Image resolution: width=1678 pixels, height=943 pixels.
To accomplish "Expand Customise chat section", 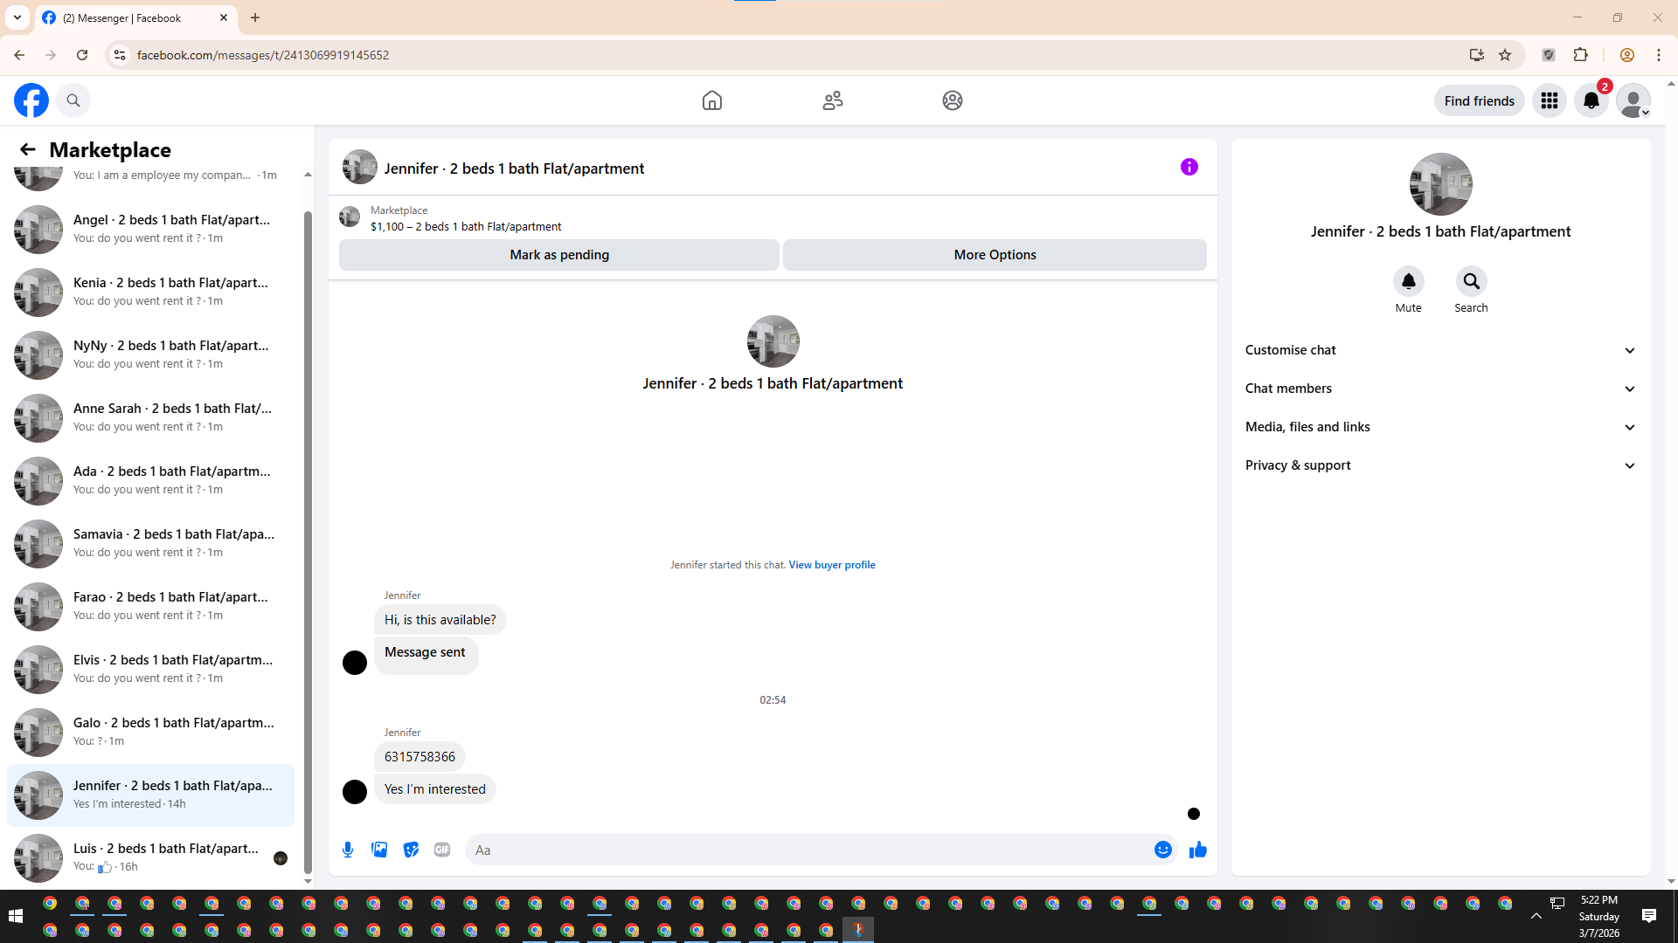I will (1441, 350).
